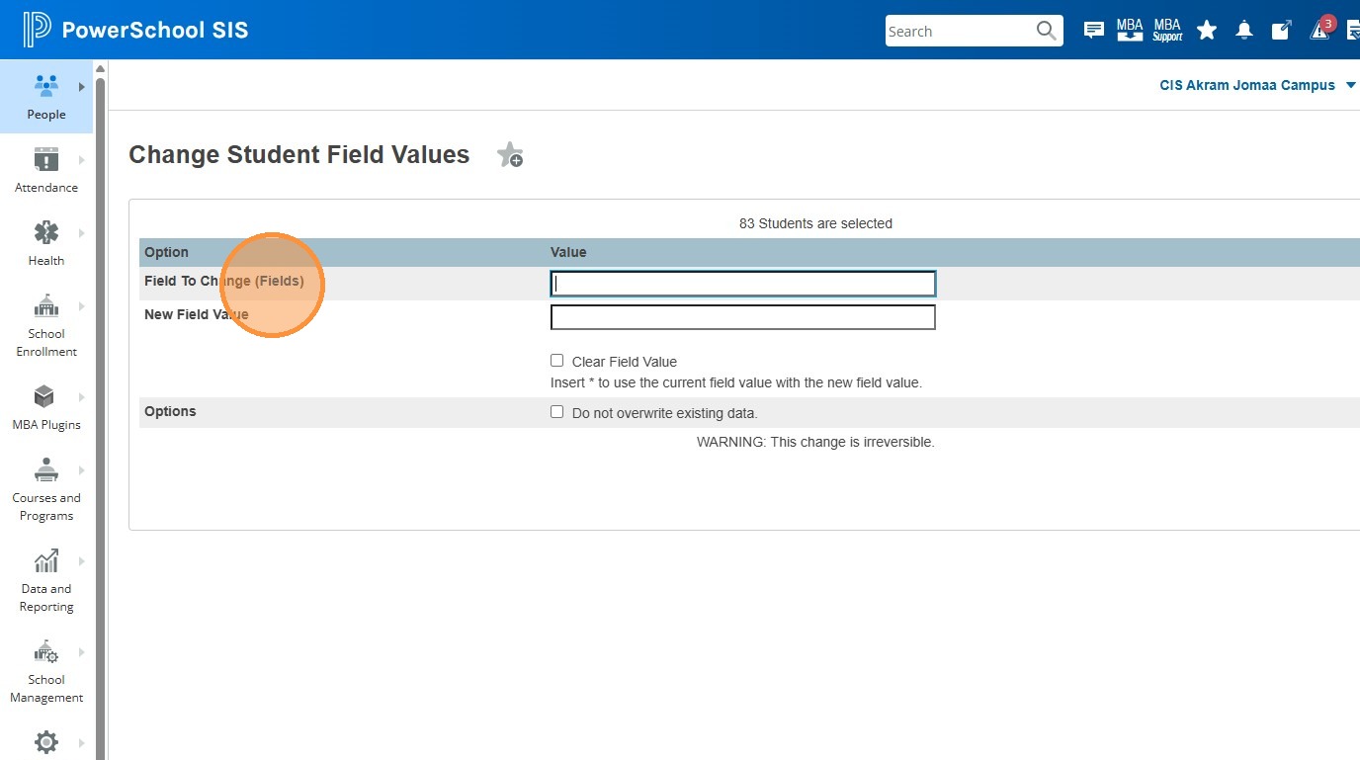View alerts warning icon with badge 3
Screen dimensions: 1360x760
pyautogui.click(x=1319, y=31)
